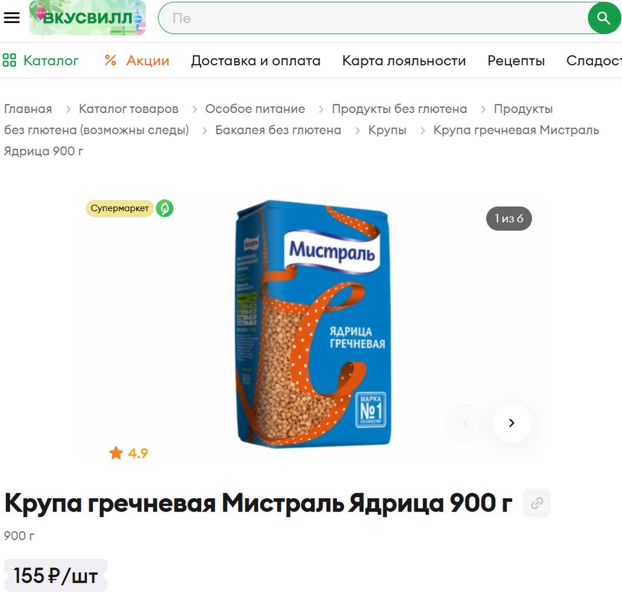This screenshot has height=593, width=622.
Task: Click the Мистраль buckwheat product image
Action: click(x=313, y=323)
